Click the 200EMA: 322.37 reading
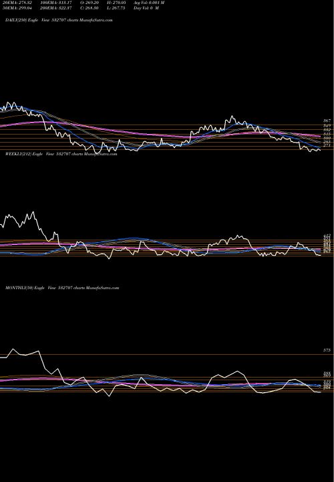Screen dimensions: 334x482 pyautogui.click(x=56, y=8)
